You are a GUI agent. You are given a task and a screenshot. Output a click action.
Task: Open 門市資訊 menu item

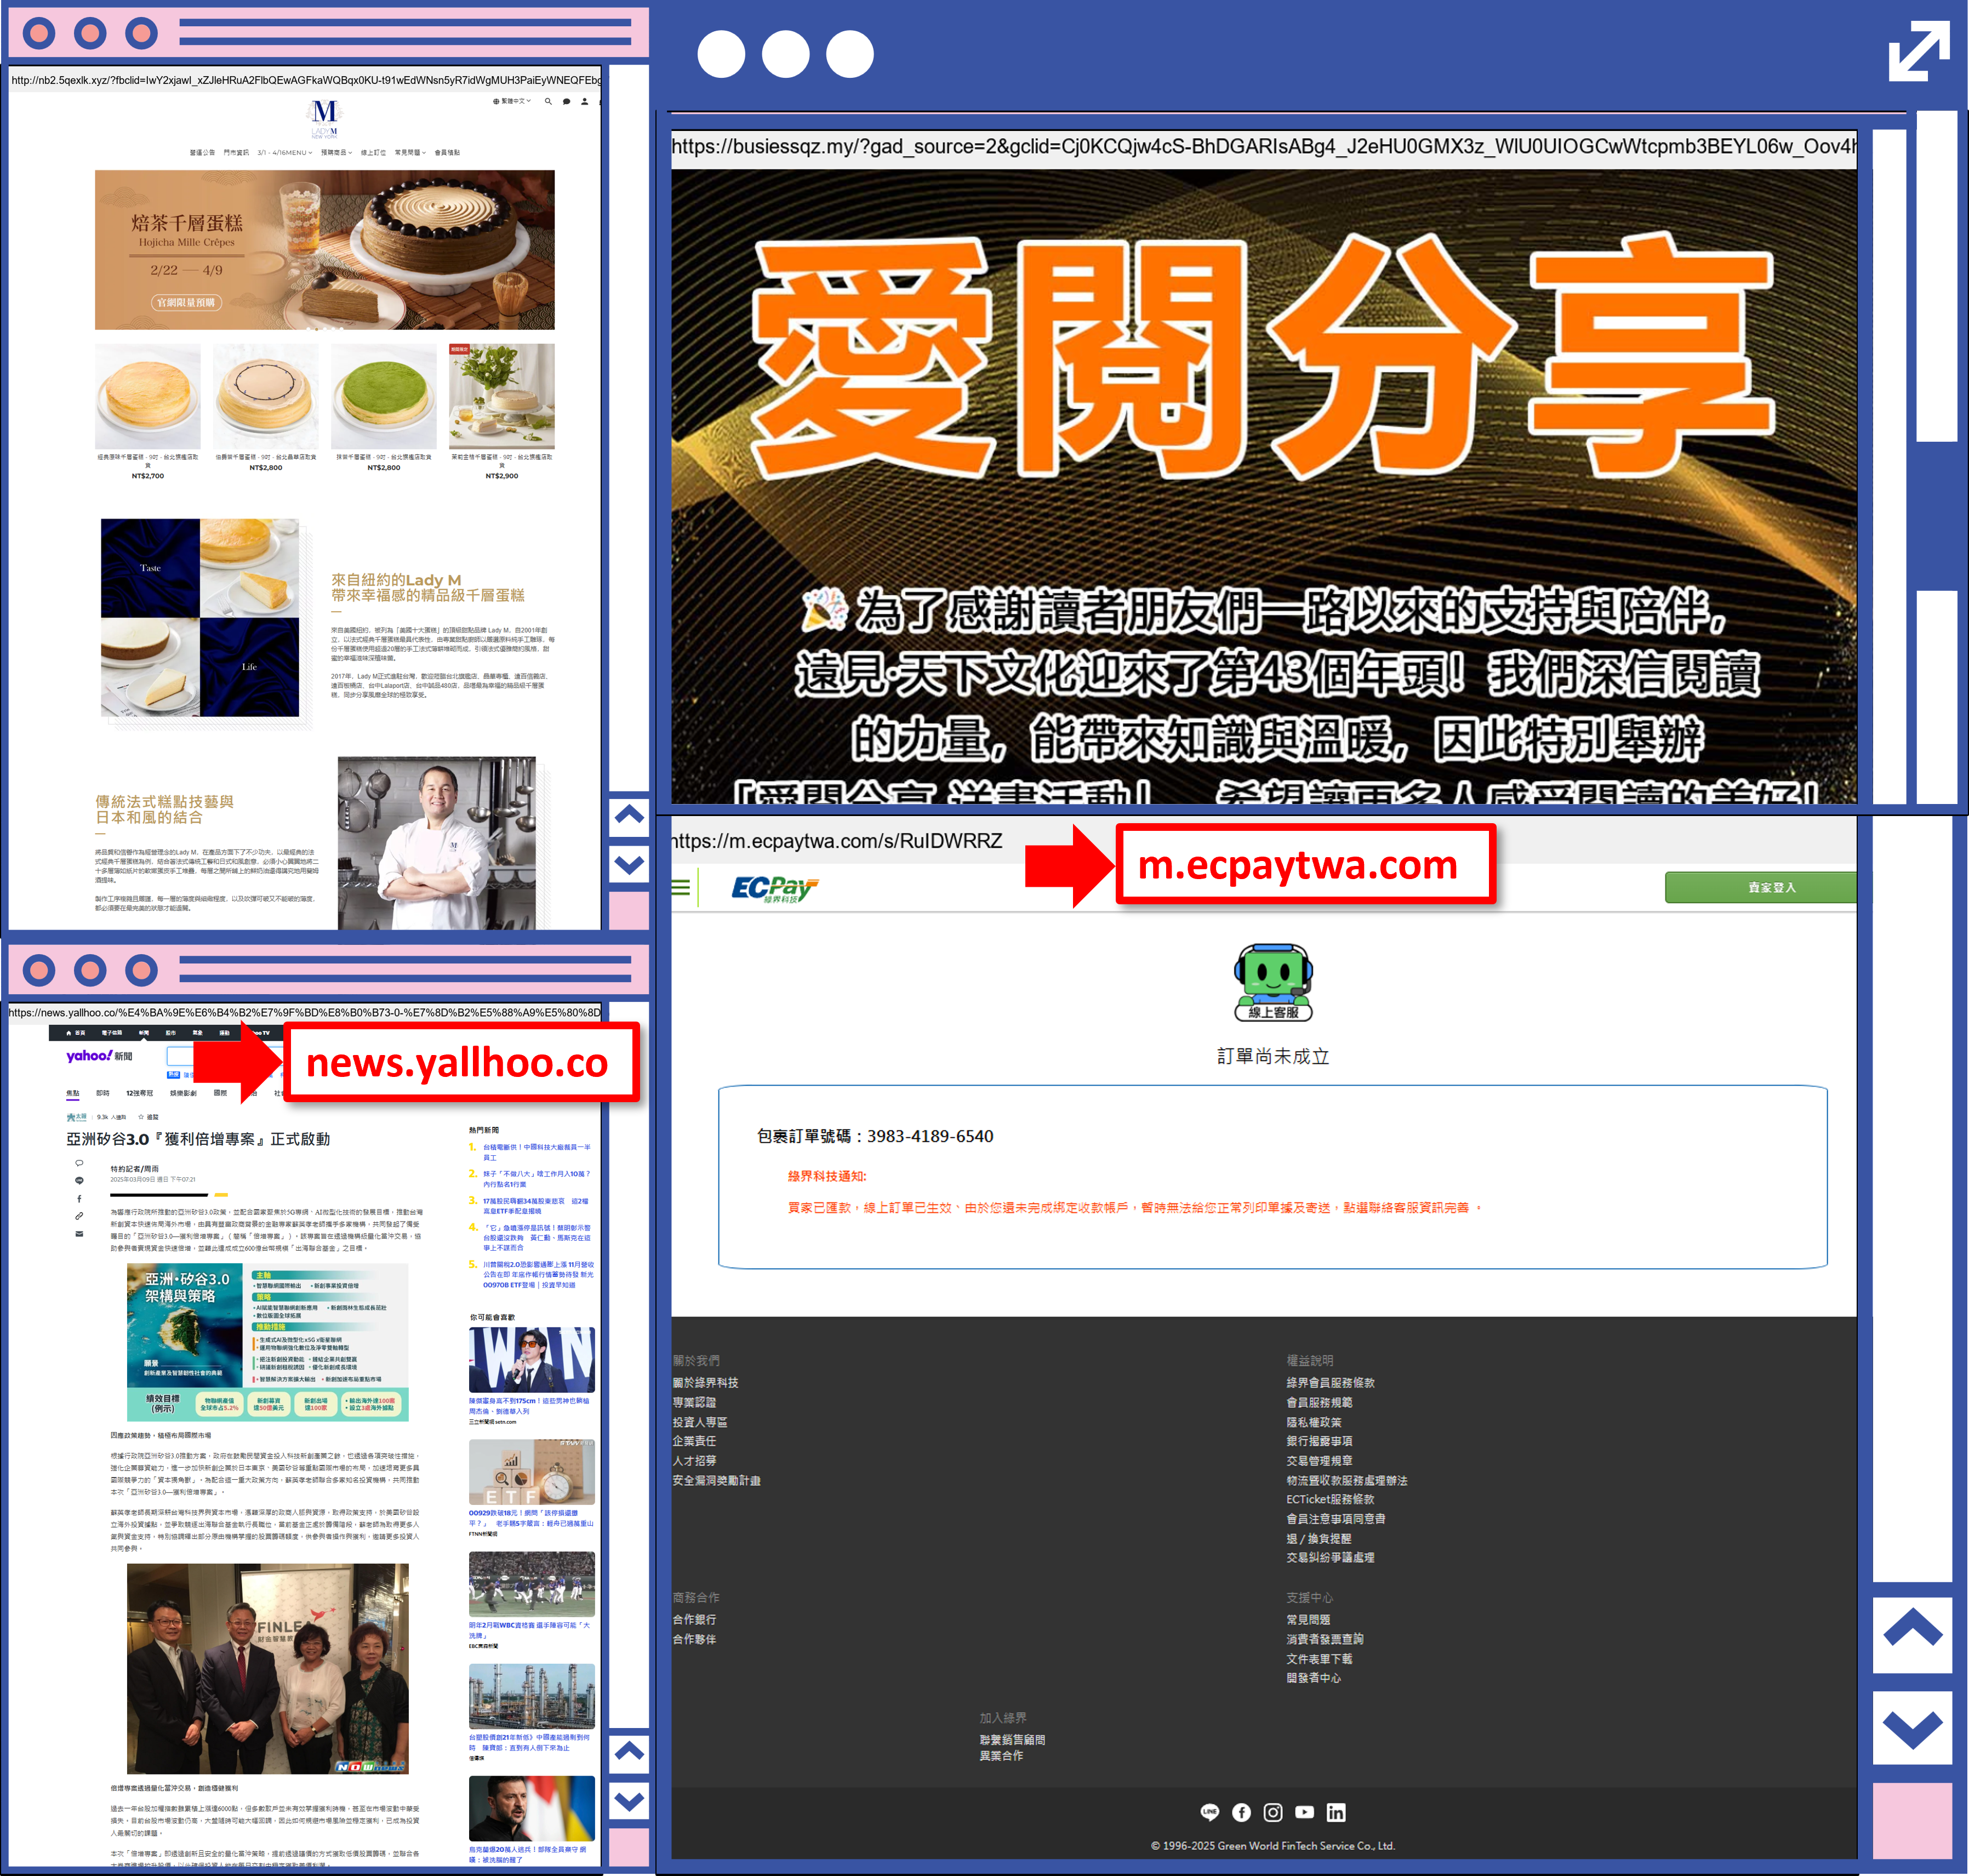point(236,153)
